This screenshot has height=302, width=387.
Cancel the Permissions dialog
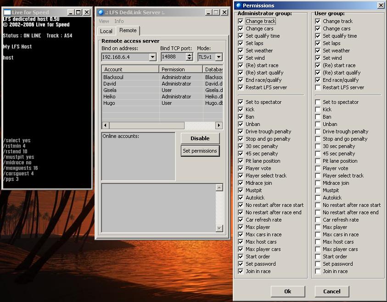pyautogui.click(x=332, y=291)
